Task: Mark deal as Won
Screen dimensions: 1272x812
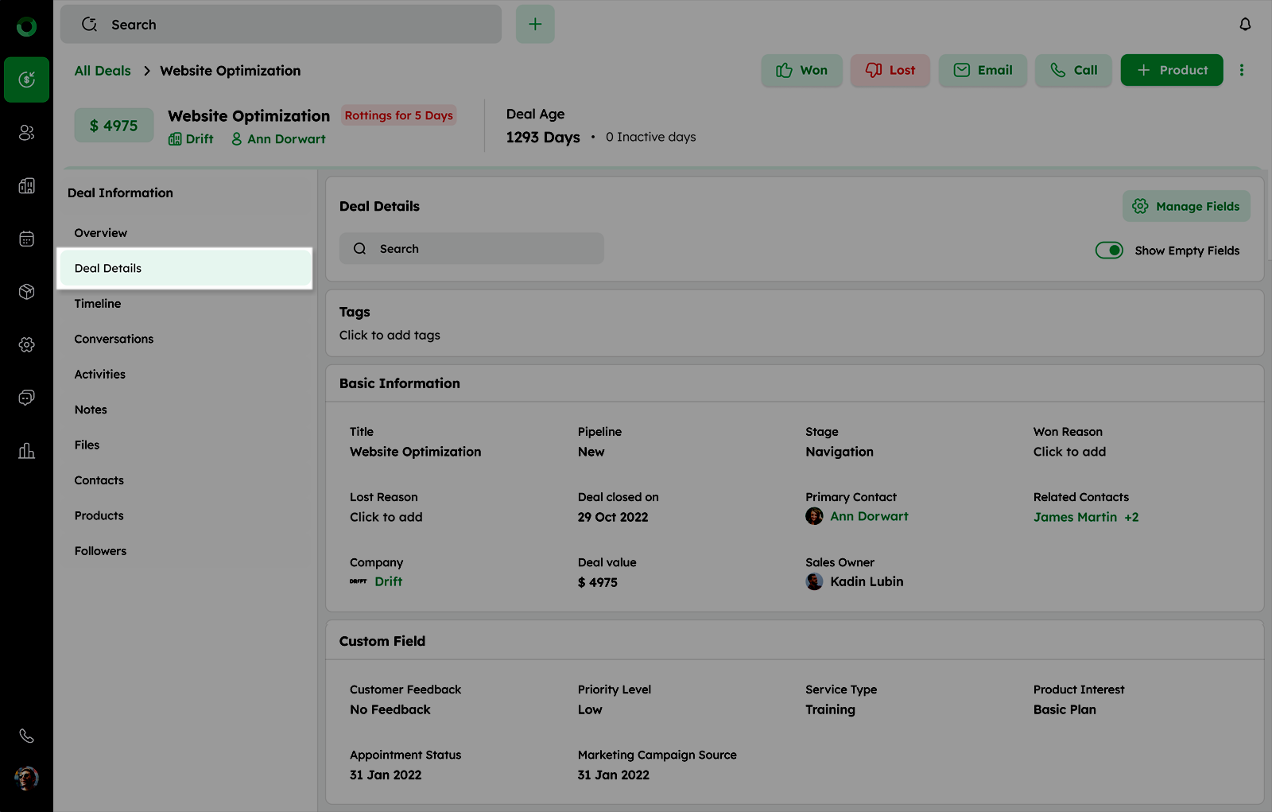Action: [x=801, y=70]
